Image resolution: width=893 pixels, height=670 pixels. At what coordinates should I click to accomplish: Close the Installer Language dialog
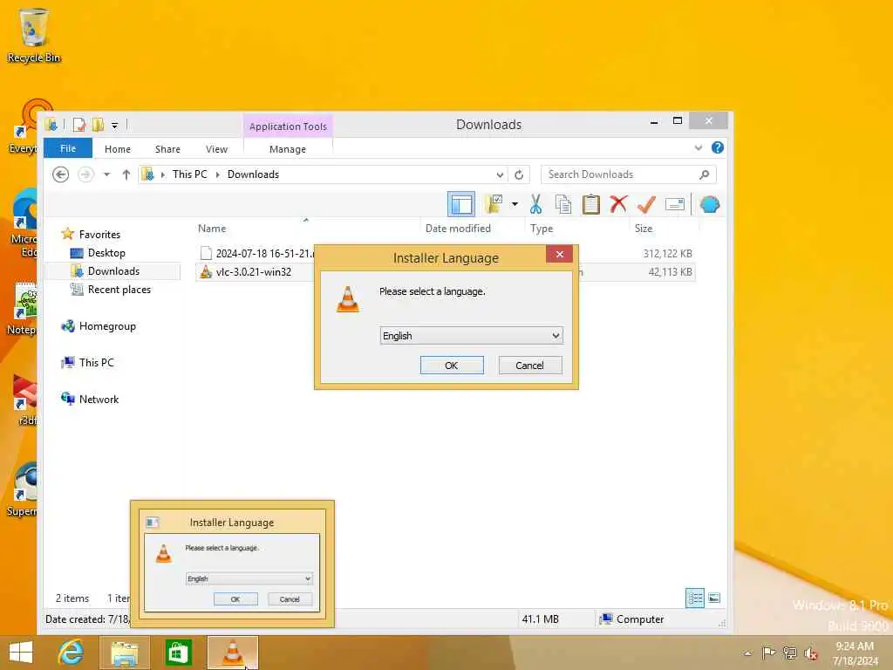[x=559, y=254]
